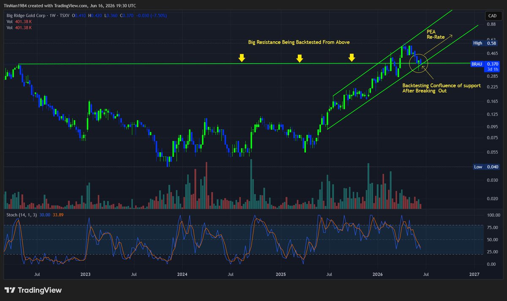Click the CAD currency button
Viewport: 507px width, 301px height.
[x=492, y=16]
